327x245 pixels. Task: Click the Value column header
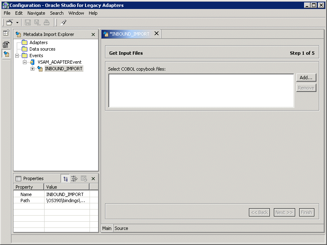pos(67,187)
